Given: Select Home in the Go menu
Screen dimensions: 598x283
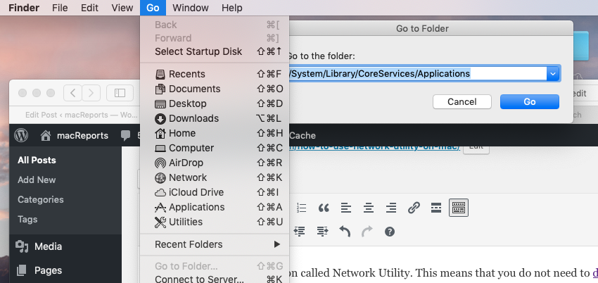Looking at the screenshot, I should [215, 133].
